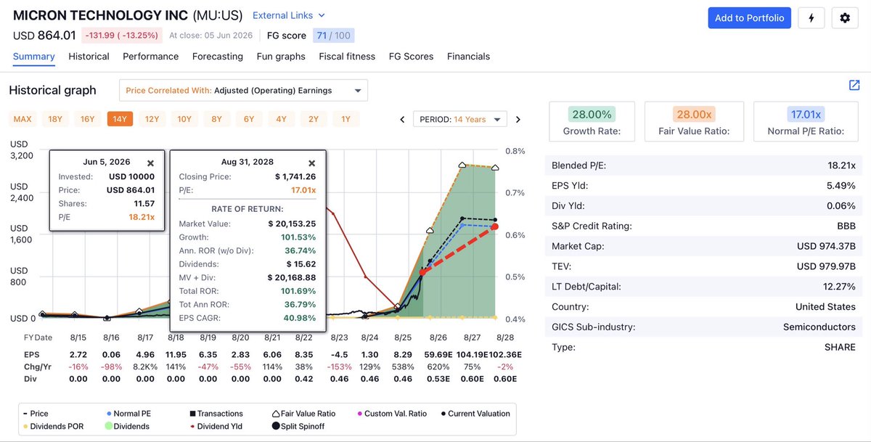Image resolution: width=871 pixels, height=442 pixels.
Task: Select the 2Y time range
Action: pyautogui.click(x=314, y=119)
